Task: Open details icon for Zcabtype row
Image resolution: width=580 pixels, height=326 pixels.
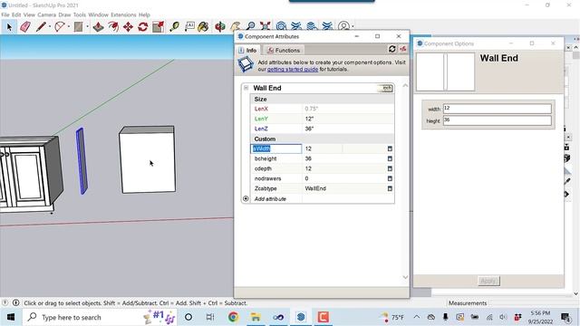Action: click(x=390, y=188)
